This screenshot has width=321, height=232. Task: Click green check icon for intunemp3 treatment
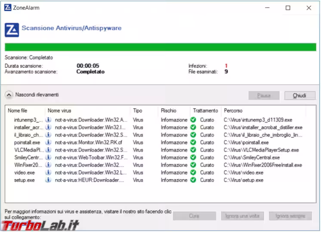coord(193,120)
